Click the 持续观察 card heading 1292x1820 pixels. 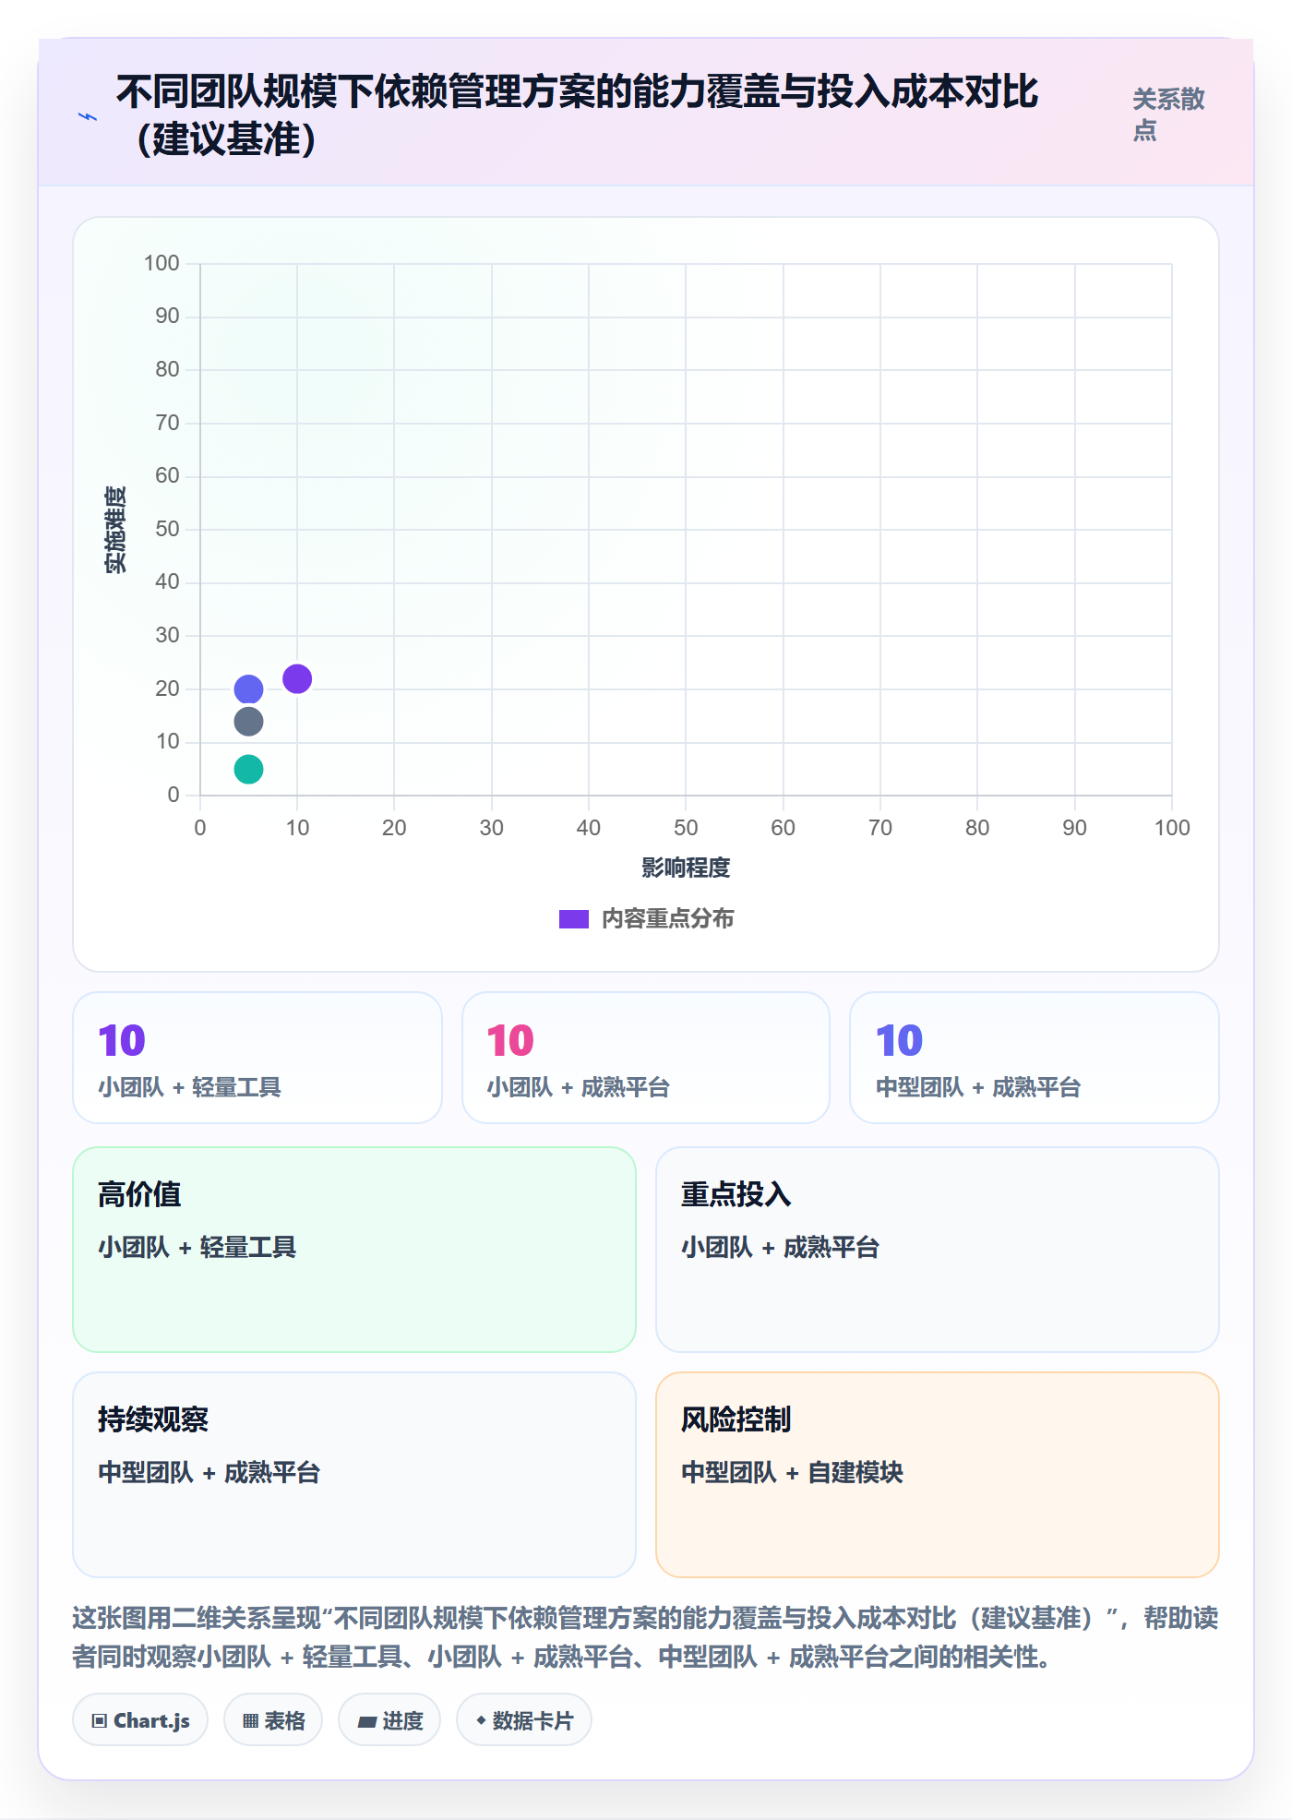point(153,1419)
